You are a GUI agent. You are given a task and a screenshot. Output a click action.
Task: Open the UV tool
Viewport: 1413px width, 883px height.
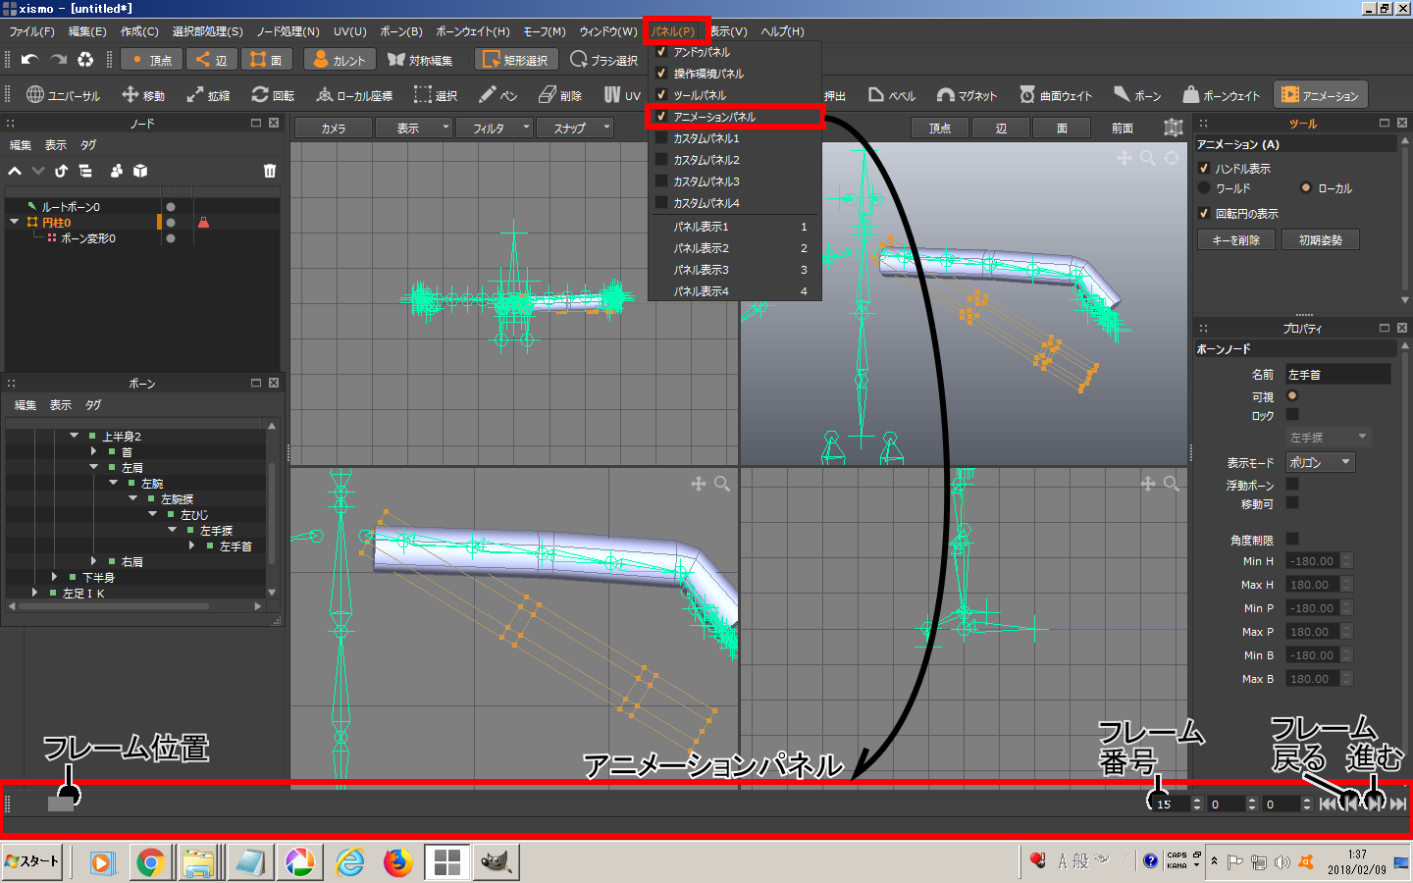click(x=622, y=95)
